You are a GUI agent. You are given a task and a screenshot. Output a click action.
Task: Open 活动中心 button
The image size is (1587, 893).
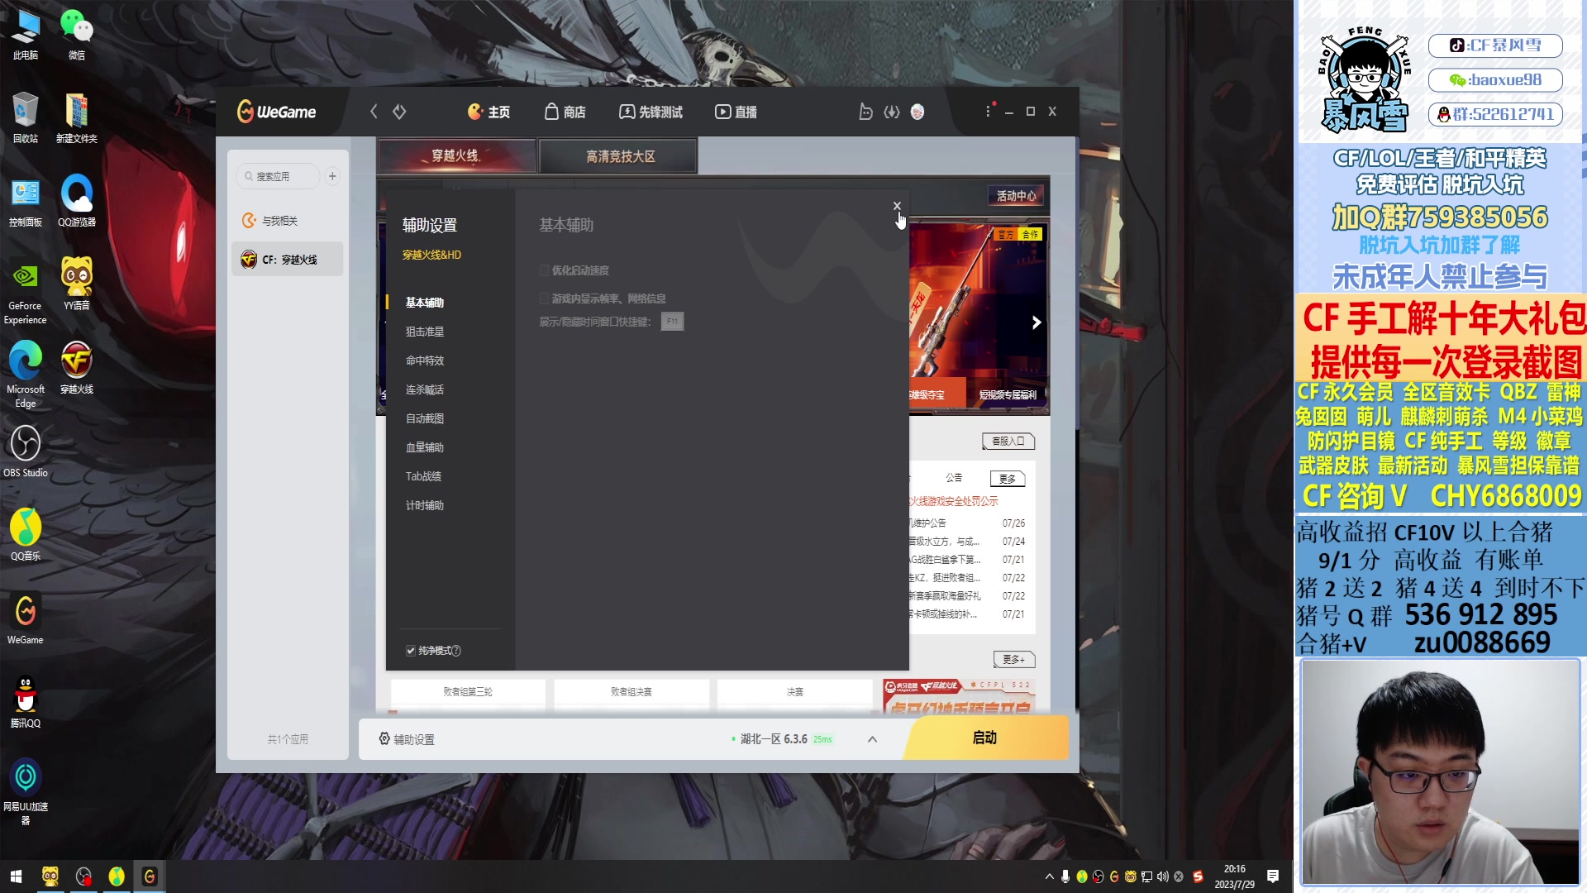[x=1016, y=196]
